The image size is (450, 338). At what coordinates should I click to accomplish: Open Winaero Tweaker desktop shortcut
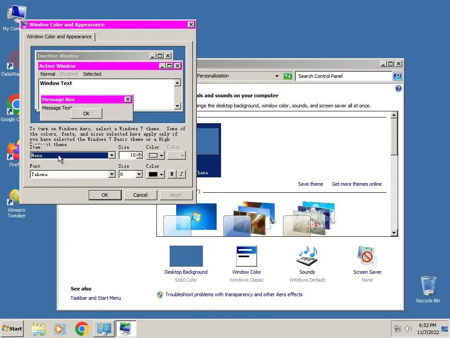15,202
